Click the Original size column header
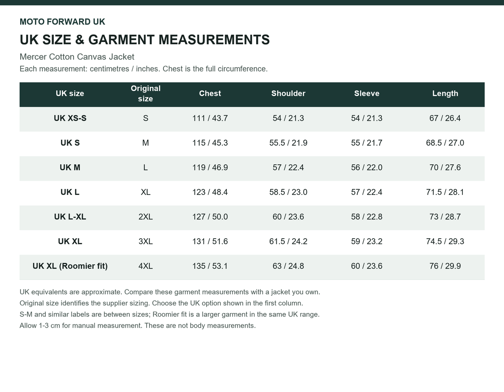 [145, 93]
